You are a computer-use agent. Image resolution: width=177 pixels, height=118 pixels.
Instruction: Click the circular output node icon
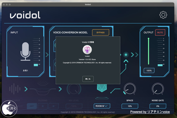tap(126, 55)
